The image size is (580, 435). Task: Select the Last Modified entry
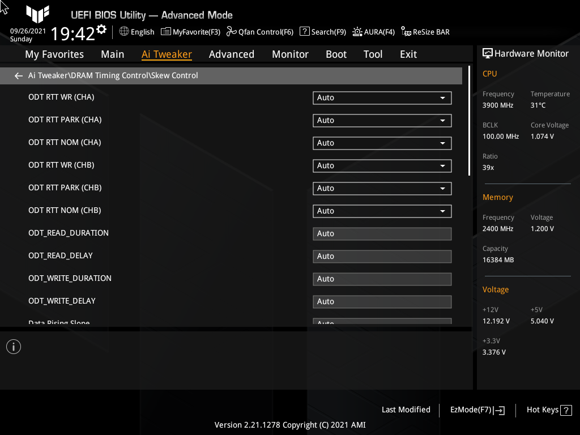click(406, 410)
